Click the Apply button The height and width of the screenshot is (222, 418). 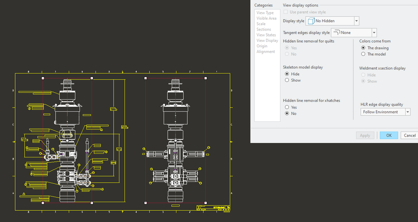tap(365, 135)
